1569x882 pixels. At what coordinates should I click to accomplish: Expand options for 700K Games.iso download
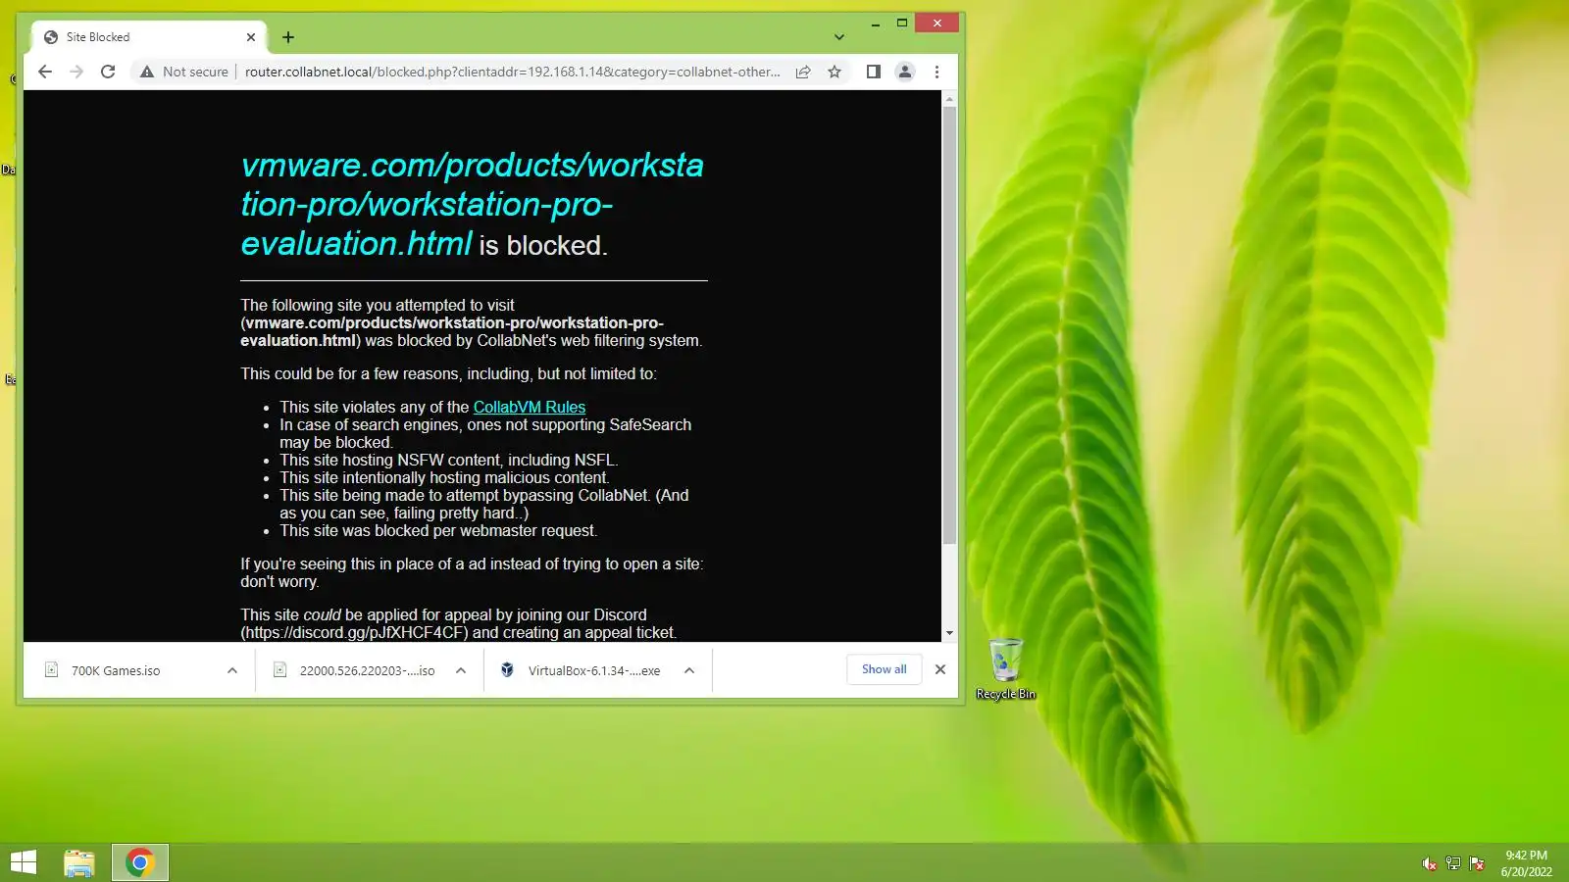click(232, 670)
